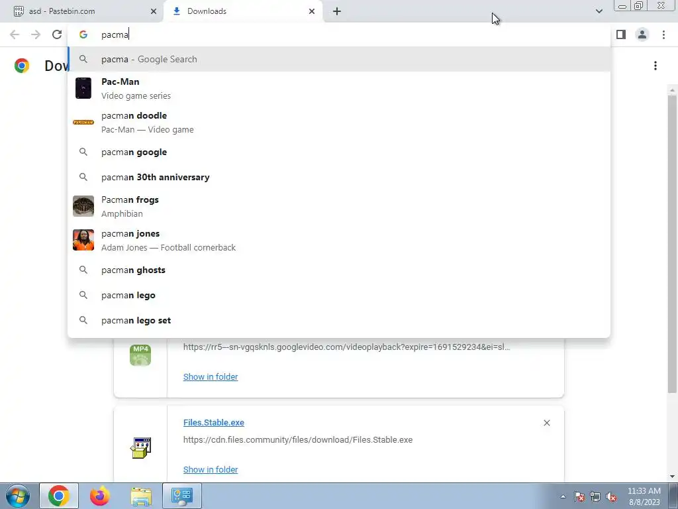Image resolution: width=678 pixels, height=509 pixels.
Task: Choose the pacman lego set suggestion
Action: tap(340, 320)
